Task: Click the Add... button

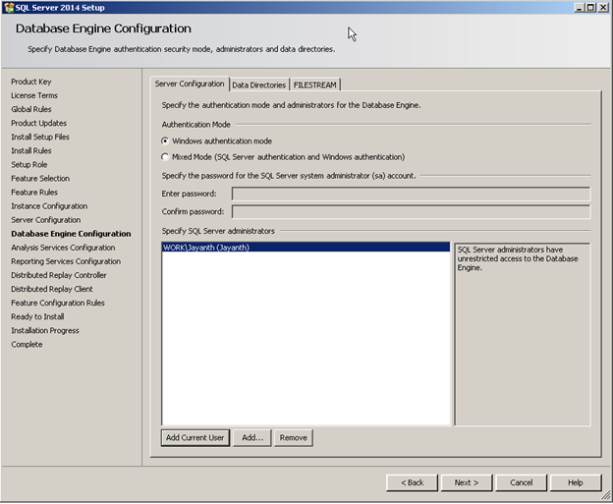Action: coord(252,437)
